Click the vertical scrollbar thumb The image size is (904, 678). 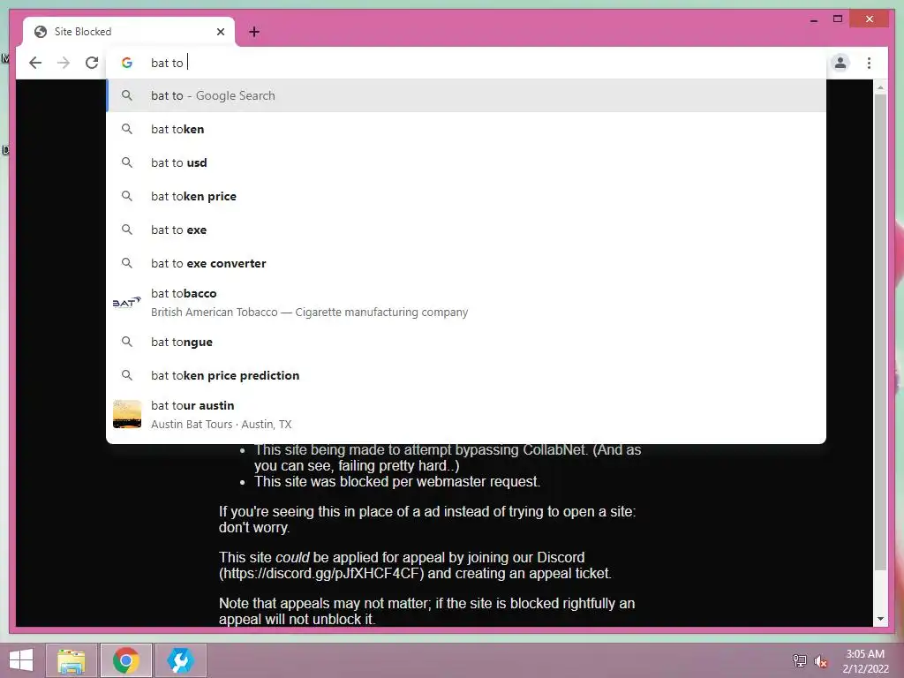point(880,333)
